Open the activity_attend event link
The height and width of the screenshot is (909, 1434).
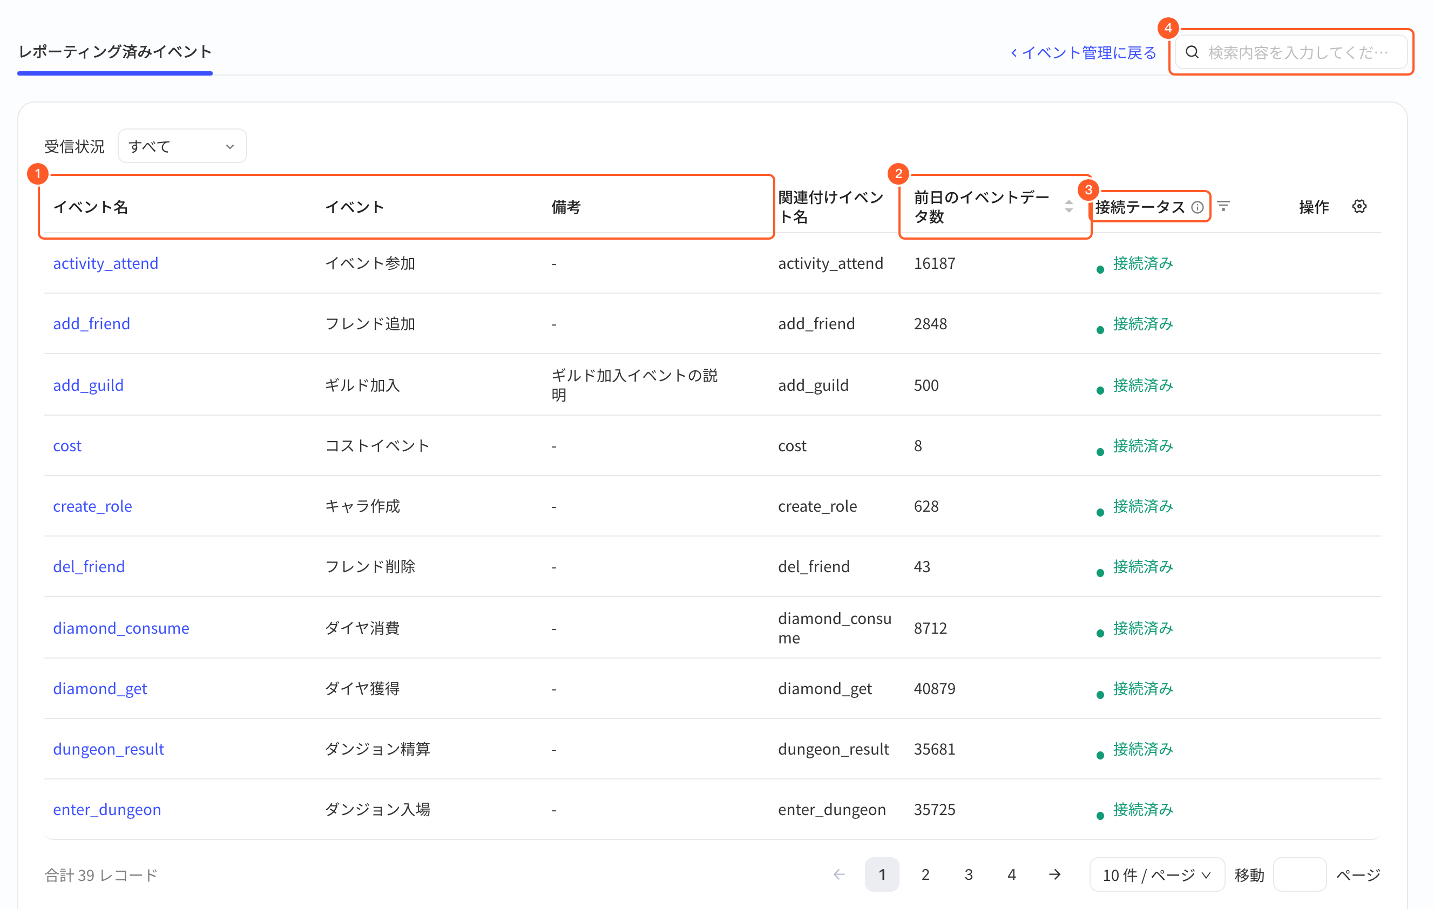pyautogui.click(x=105, y=263)
